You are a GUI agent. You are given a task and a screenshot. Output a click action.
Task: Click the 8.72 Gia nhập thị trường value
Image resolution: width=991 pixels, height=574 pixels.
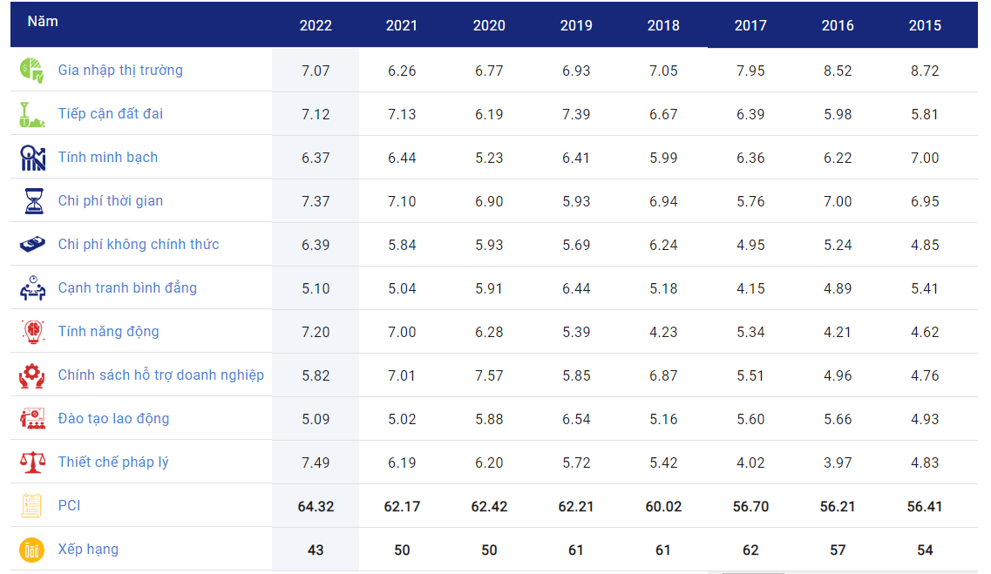coord(926,71)
